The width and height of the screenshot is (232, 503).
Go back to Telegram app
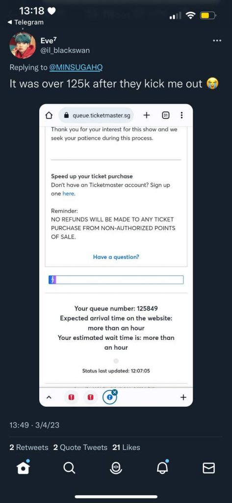pyautogui.click(x=25, y=22)
